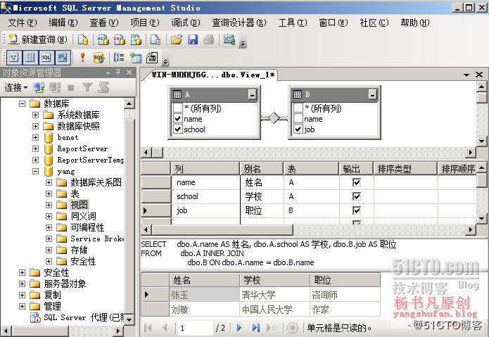This screenshot has height=337, width=489.
Task: Select the 清华大学 result cell
Action: click(x=274, y=295)
